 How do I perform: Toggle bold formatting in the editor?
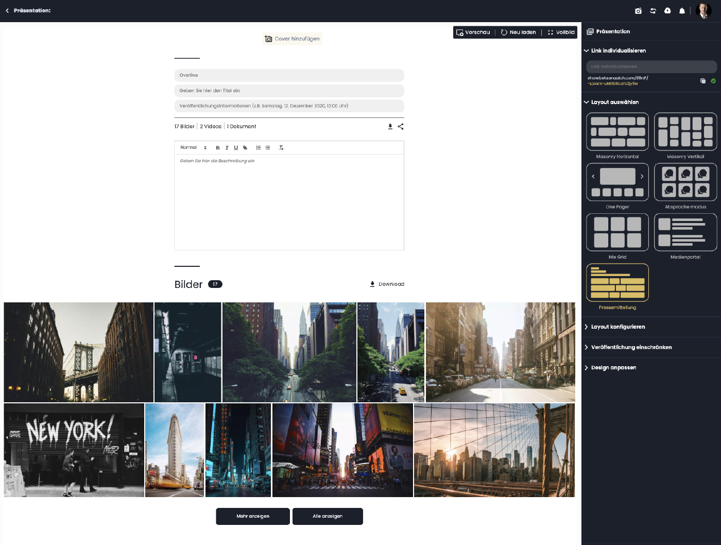click(218, 148)
